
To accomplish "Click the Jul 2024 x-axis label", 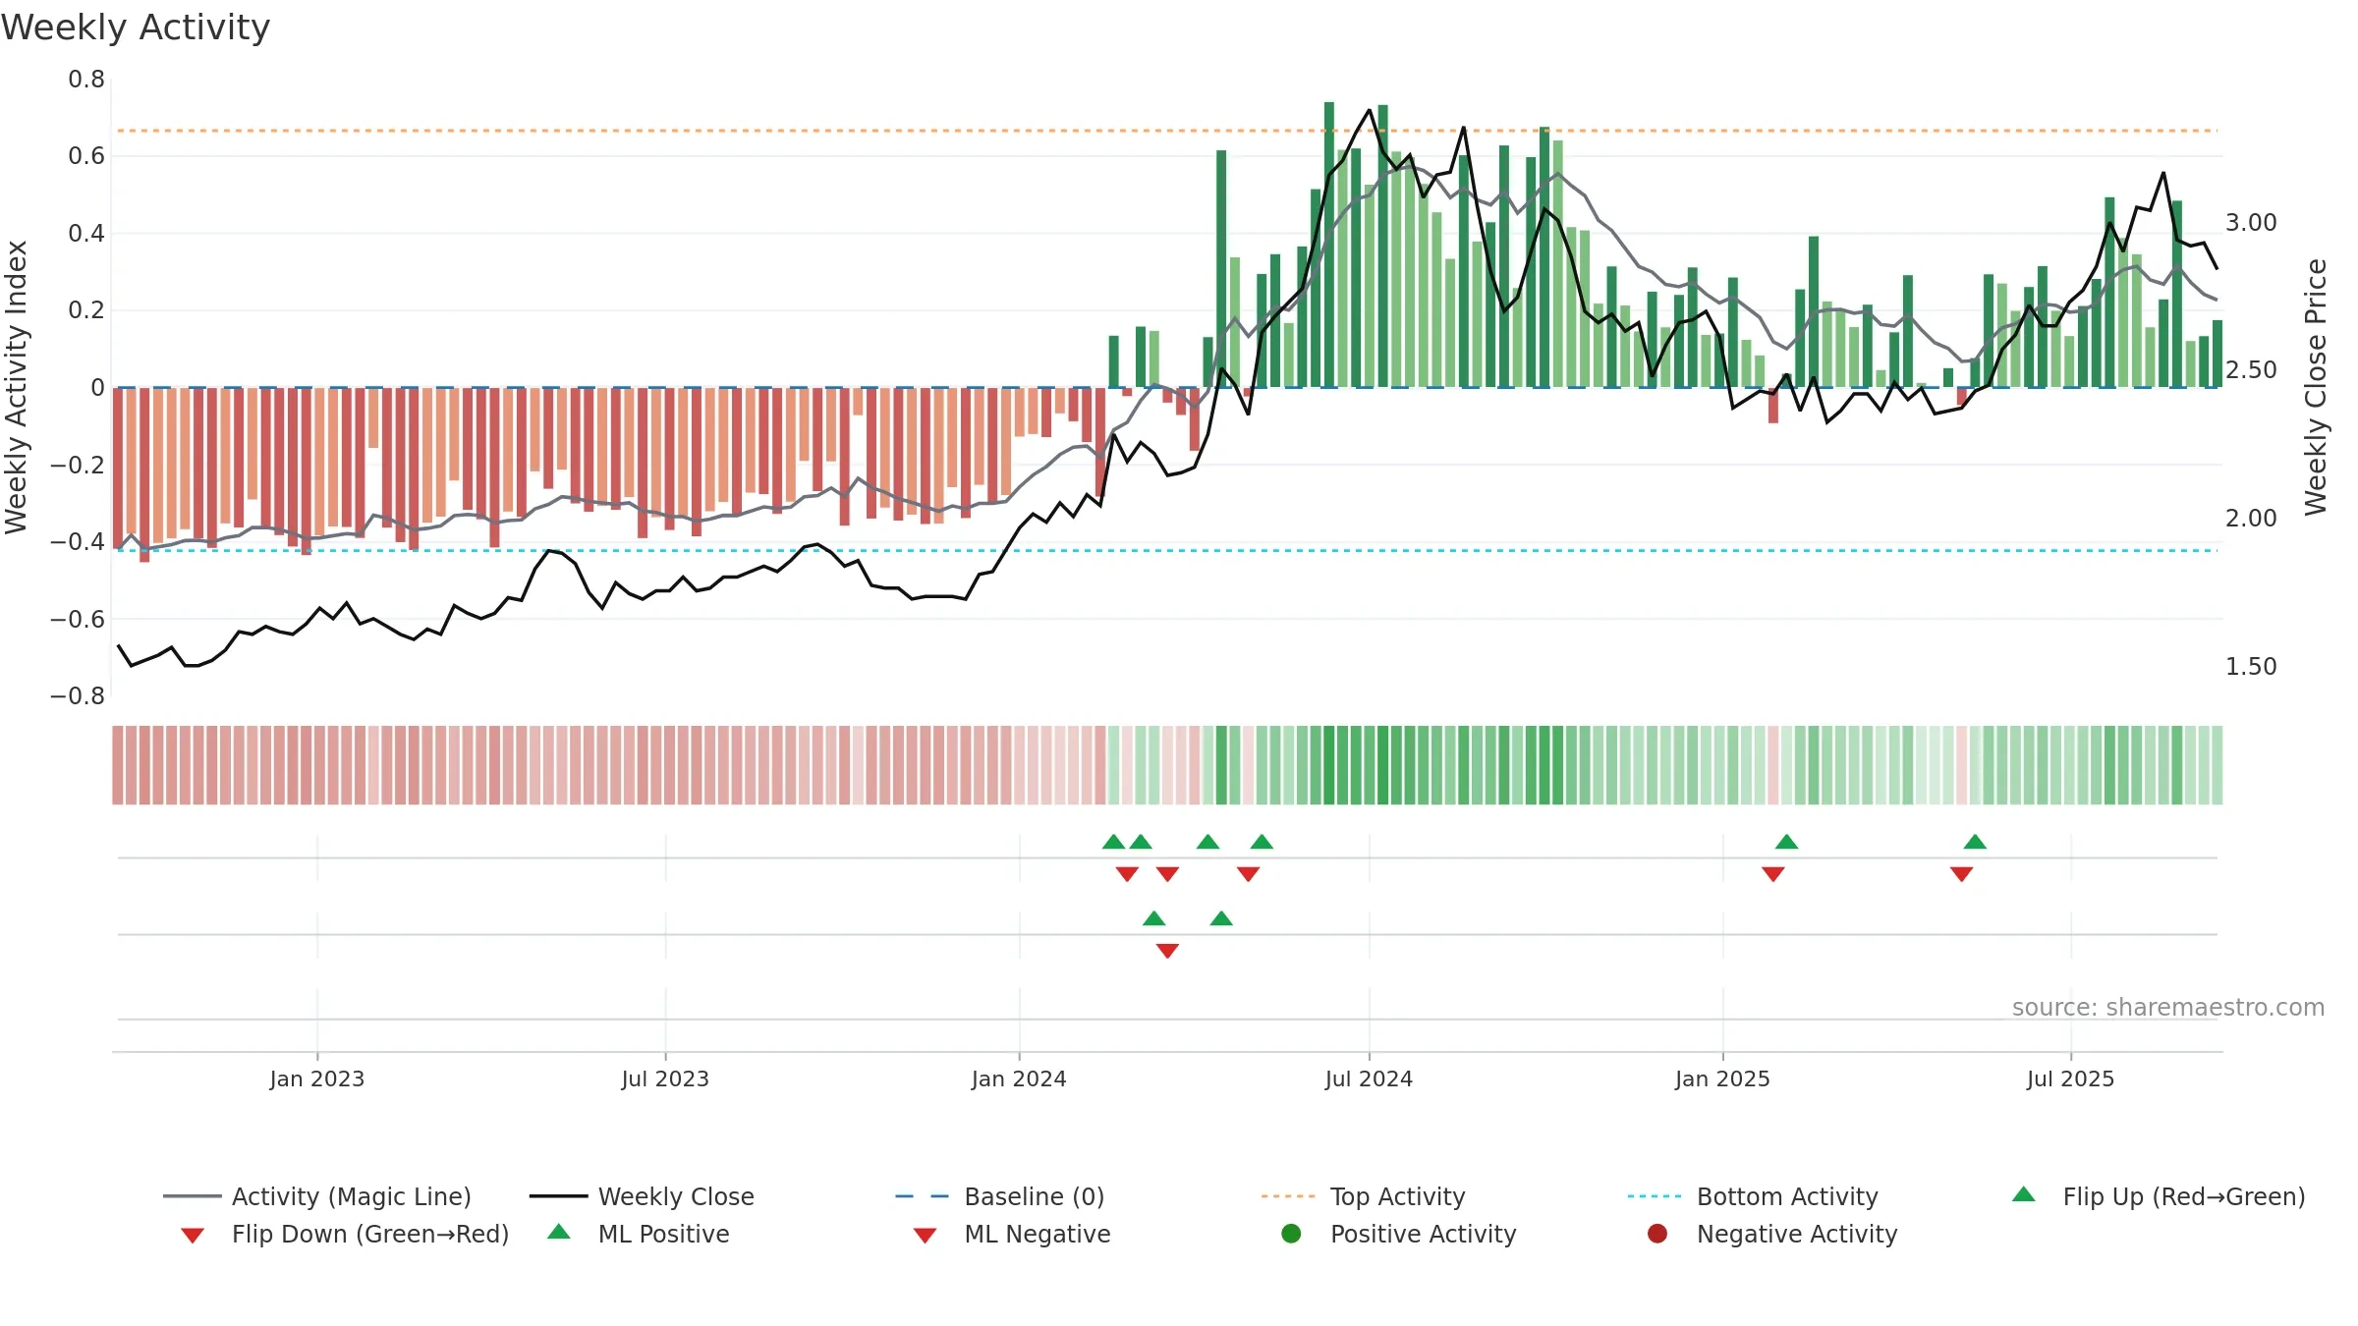I will [x=1369, y=1078].
